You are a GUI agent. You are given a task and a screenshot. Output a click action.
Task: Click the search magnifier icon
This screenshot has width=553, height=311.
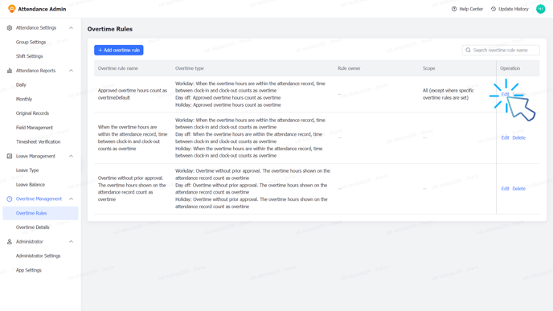[x=468, y=50]
